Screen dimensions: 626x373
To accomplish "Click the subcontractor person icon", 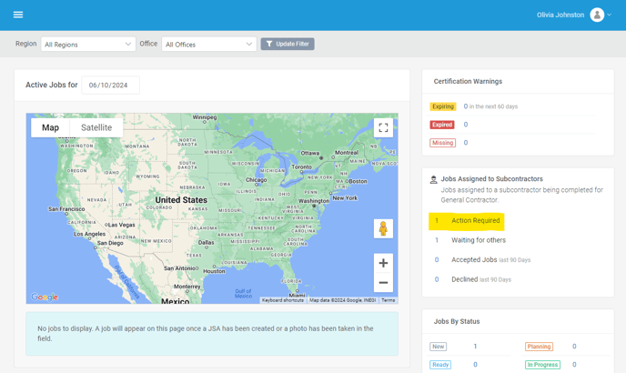I will pos(434,180).
